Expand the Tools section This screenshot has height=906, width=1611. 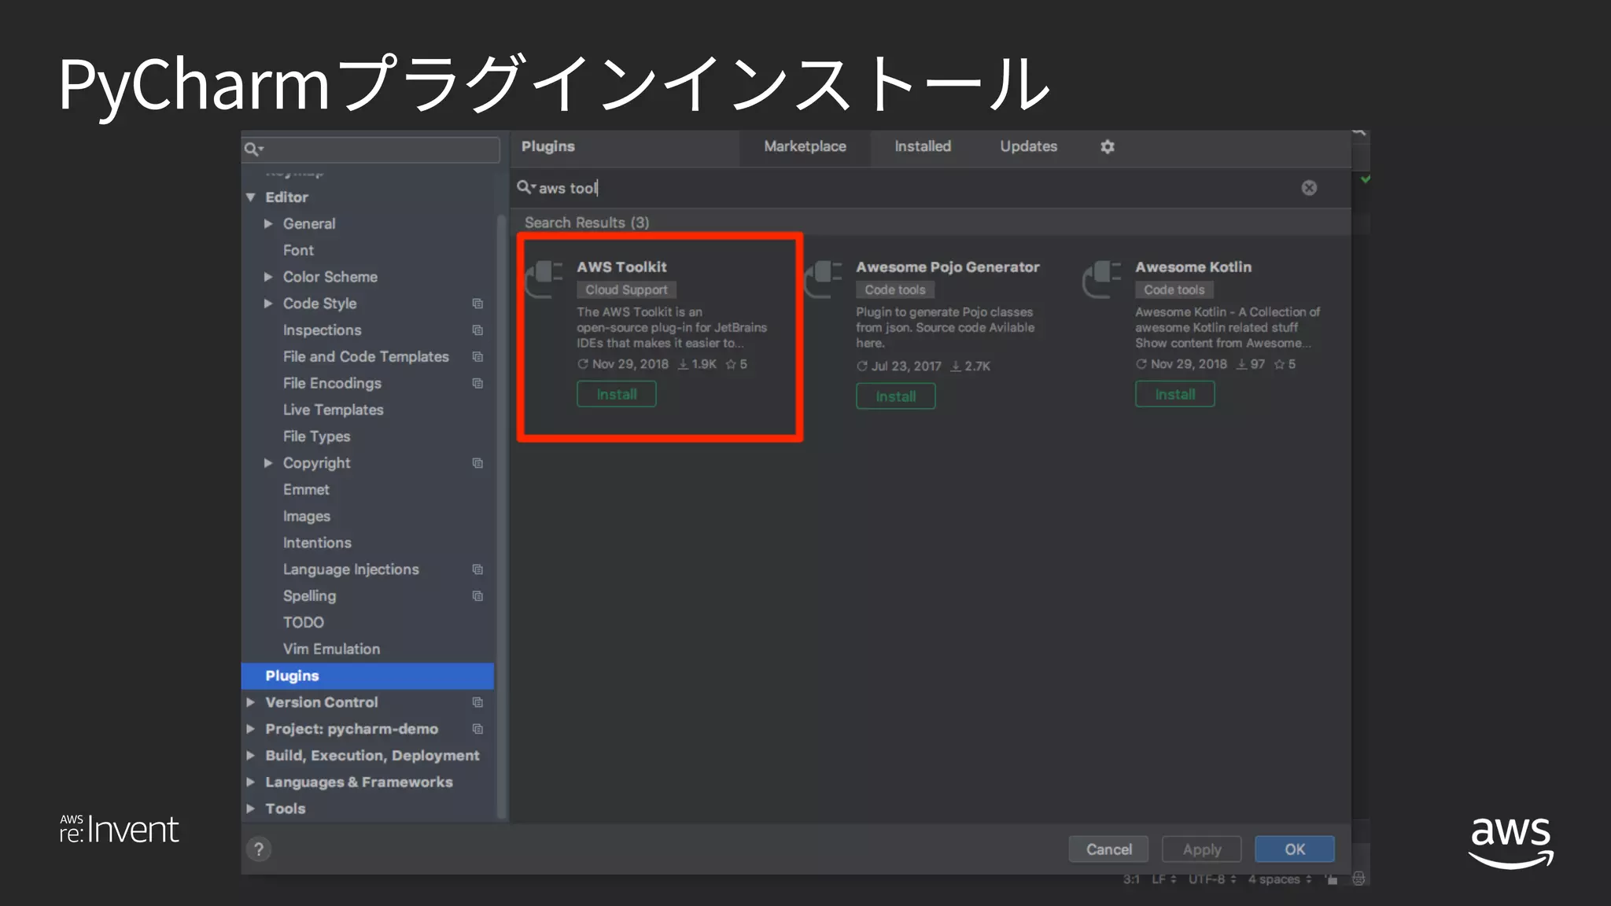click(251, 808)
